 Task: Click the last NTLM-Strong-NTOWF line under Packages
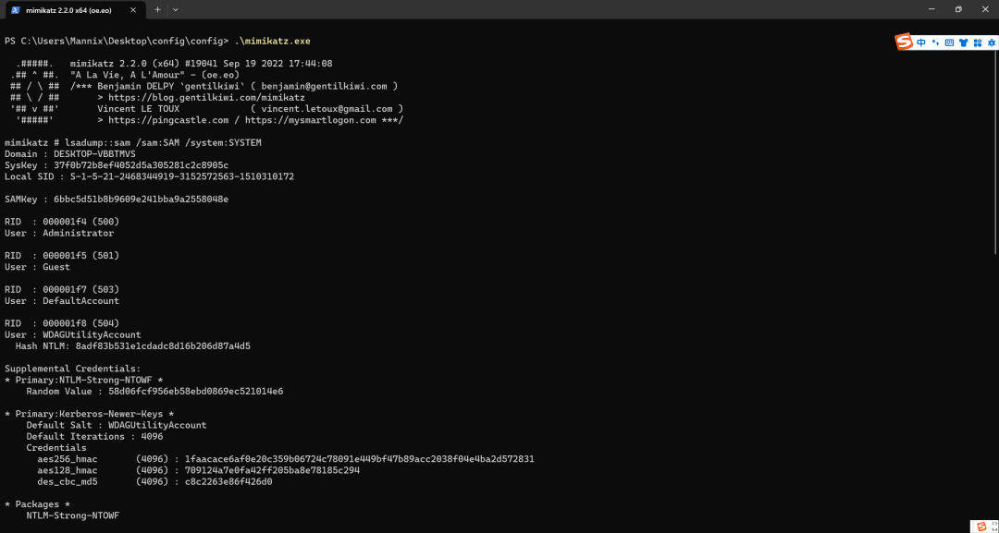click(73, 515)
